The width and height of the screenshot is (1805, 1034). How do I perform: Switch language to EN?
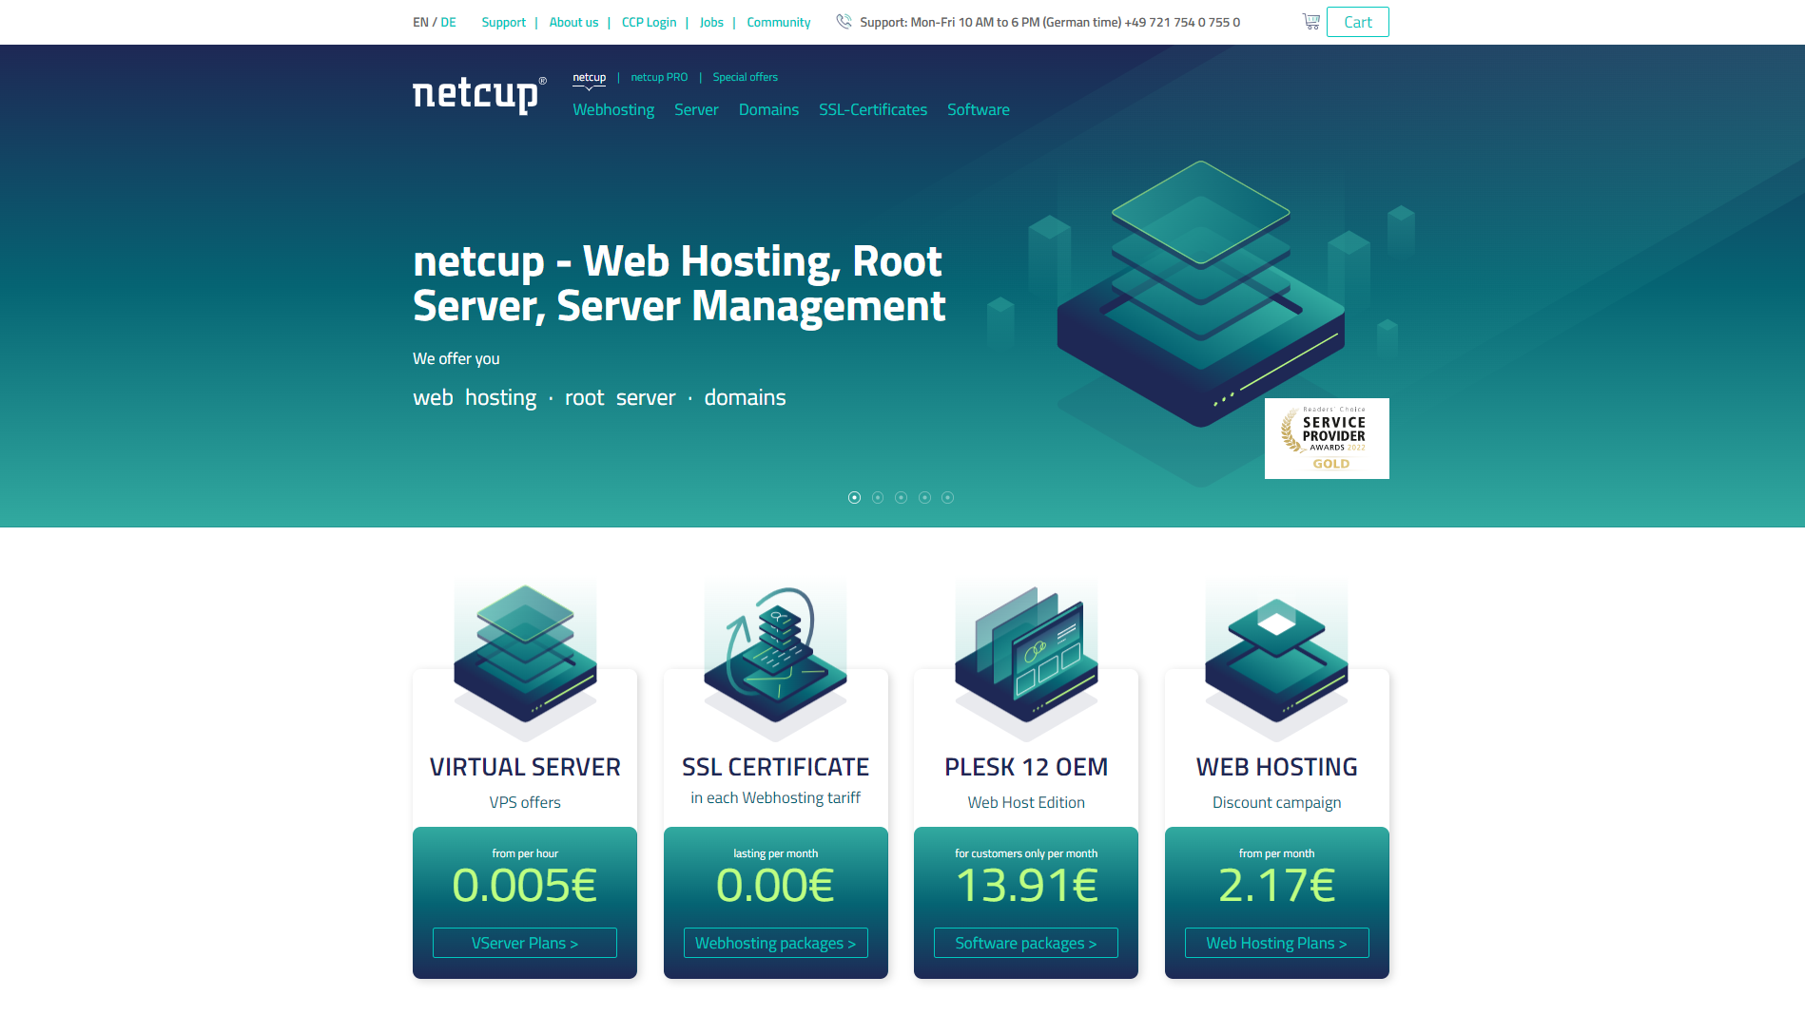coord(420,22)
